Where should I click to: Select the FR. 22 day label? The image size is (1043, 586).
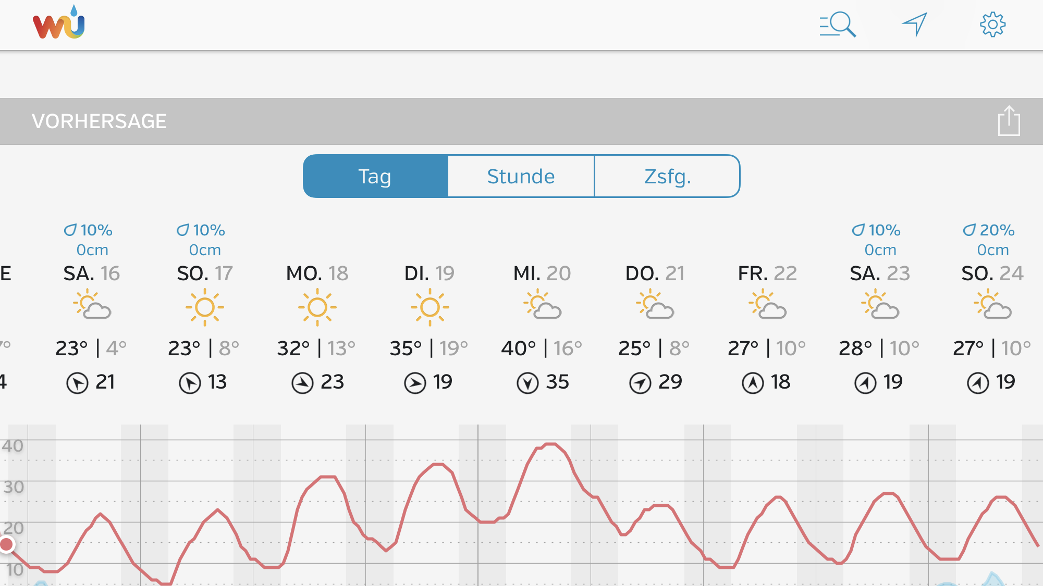(x=767, y=273)
